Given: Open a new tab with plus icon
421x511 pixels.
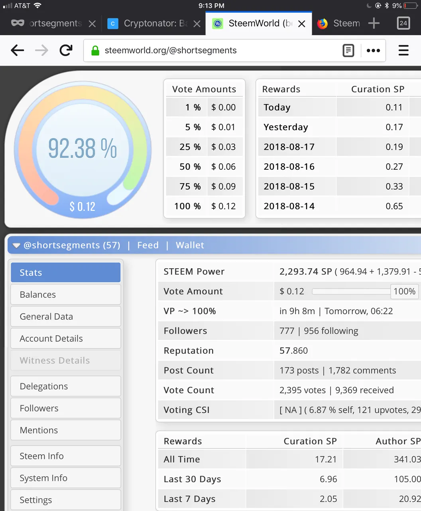Looking at the screenshot, I should pyautogui.click(x=374, y=23).
